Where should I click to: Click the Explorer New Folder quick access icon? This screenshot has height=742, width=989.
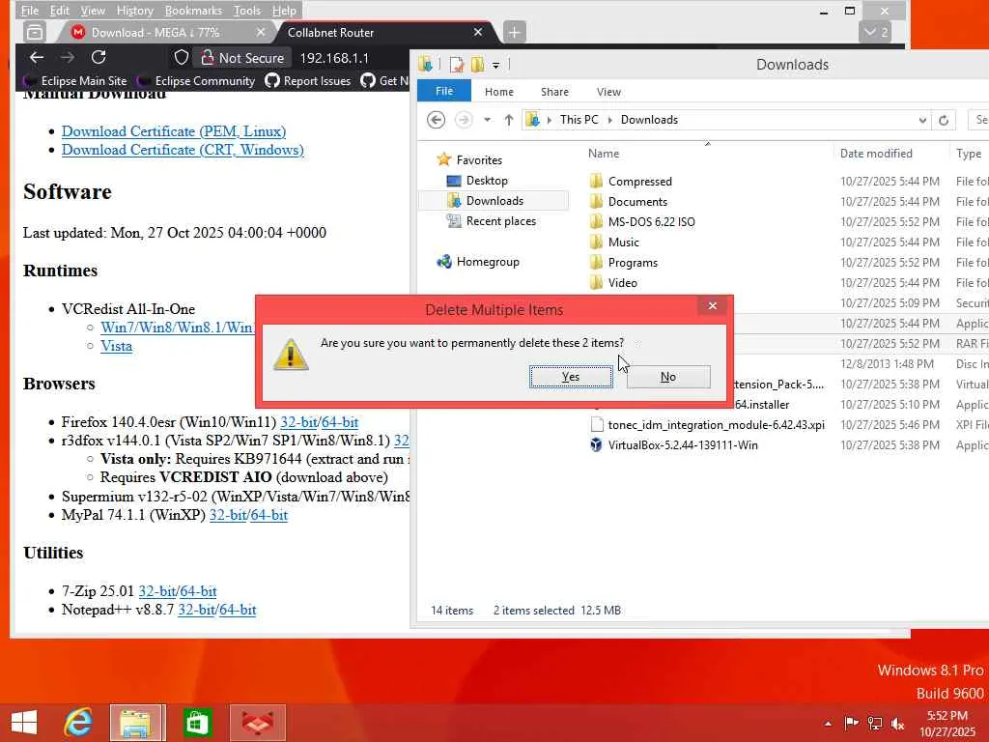(x=477, y=65)
